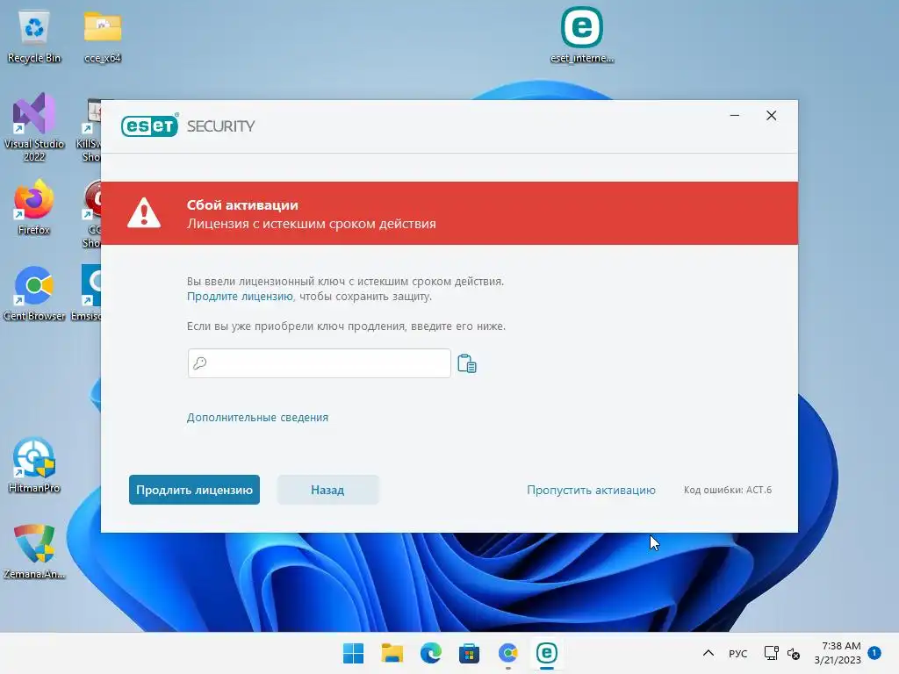
Task: Click the Назад button
Action: 327,490
